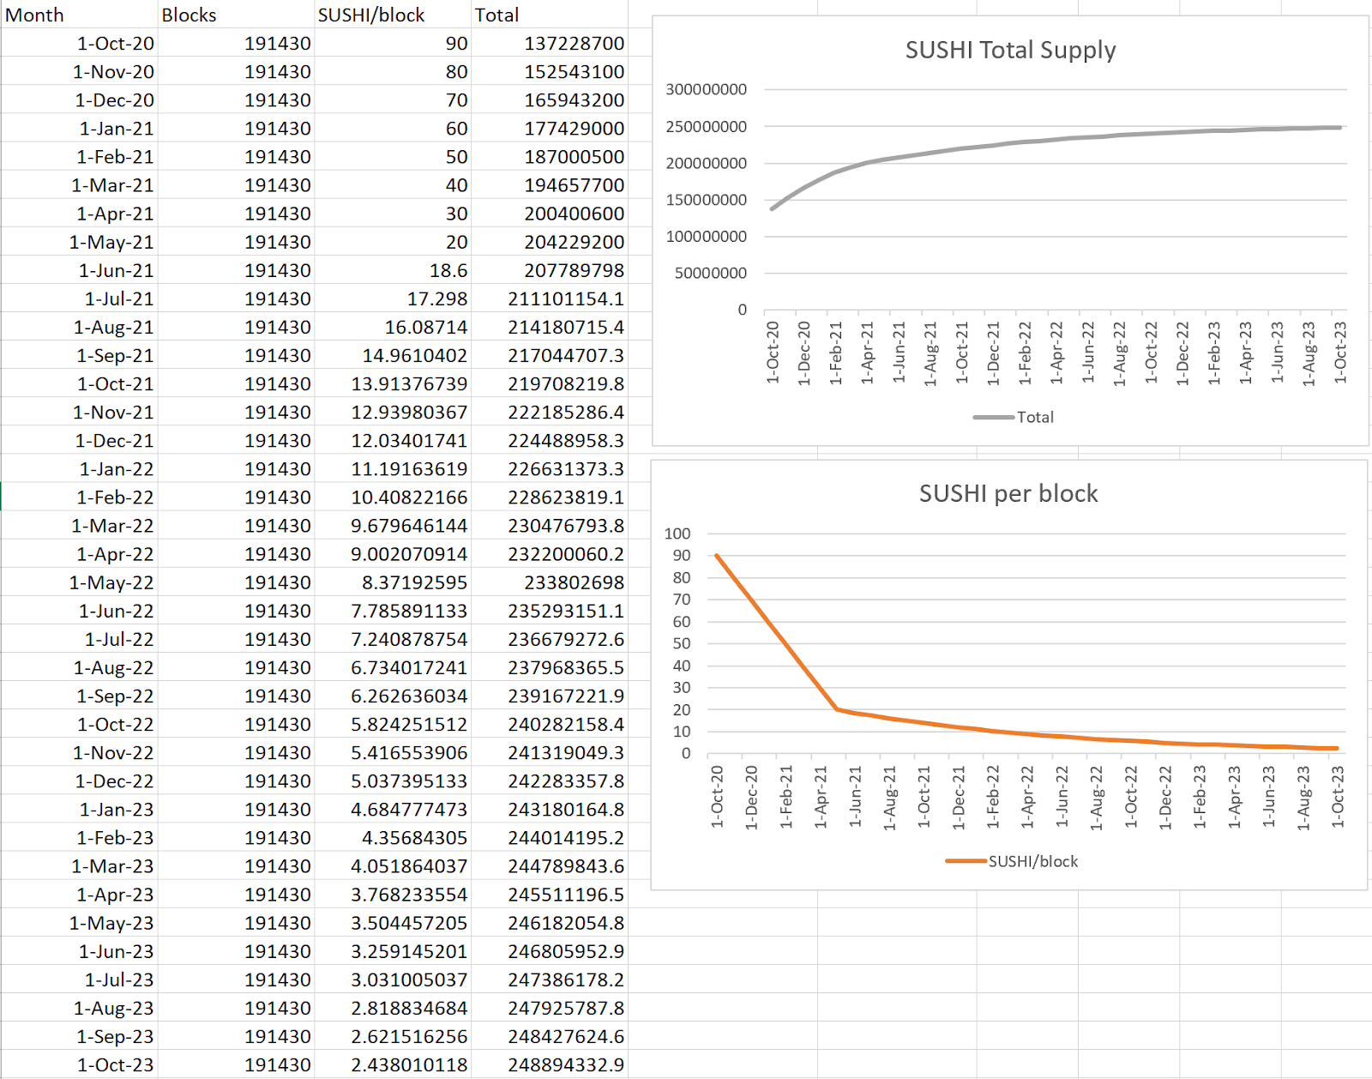Screen dimensions: 1372x1079
Task: Click the total 222185286.4 cell
Action: pyautogui.click(x=549, y=412)
